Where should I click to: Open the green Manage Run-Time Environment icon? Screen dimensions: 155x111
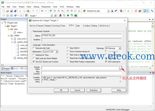pyautogui.click(x=68, y=15)
